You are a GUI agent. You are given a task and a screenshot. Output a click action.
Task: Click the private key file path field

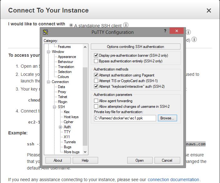point(125,118)
